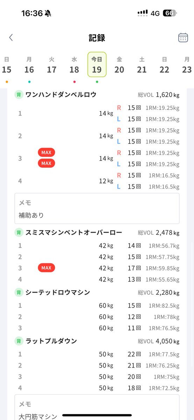The width and height of the screenshot is (194, 420).
Task: Select ラットプルダウン set 1 with 22回
Action: click(x=97, y=354)
